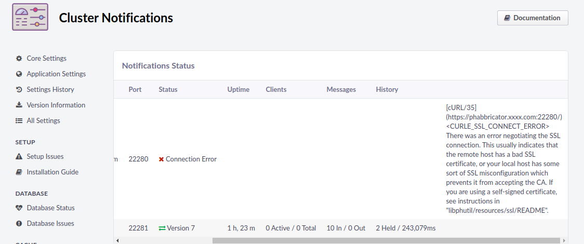Click the Database Issues exclamation icon

click(x=19, y=224)
